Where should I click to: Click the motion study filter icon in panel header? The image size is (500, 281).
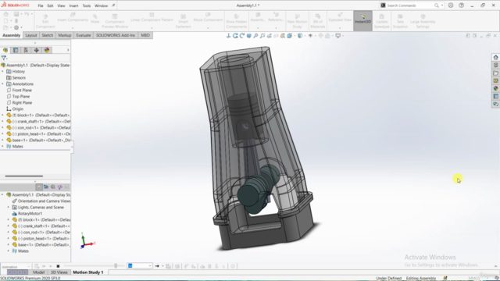click(38, 187)
